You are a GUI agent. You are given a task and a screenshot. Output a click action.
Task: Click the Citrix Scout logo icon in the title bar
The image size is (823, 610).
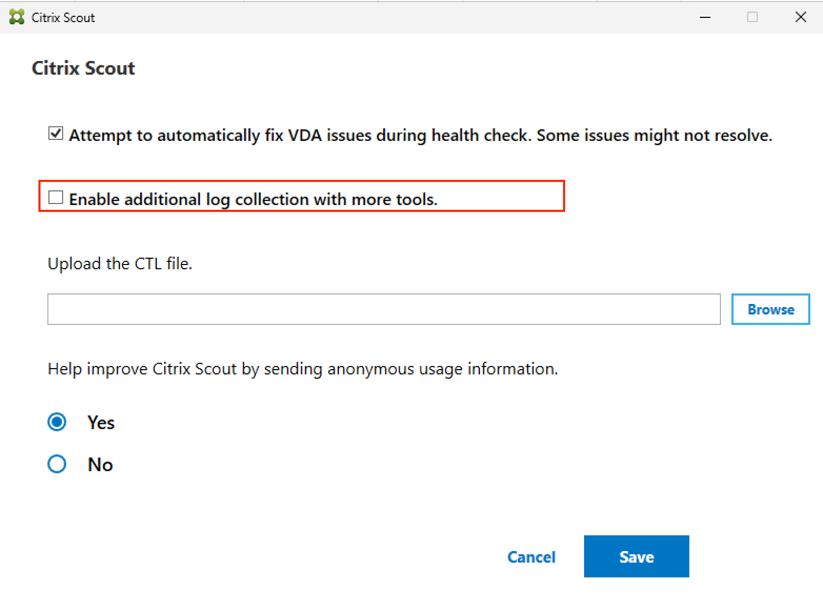click(x=16, y=17)
